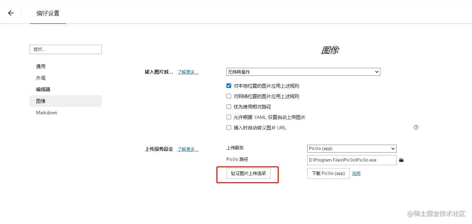Screen dimensions: 472x224
Task: Open 了解更多 link beside 插入图片时
Action: pyautogui.click(x=188, y=72)
